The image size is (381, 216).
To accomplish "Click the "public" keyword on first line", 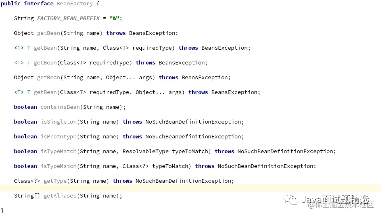I will [x=11, y=4].
